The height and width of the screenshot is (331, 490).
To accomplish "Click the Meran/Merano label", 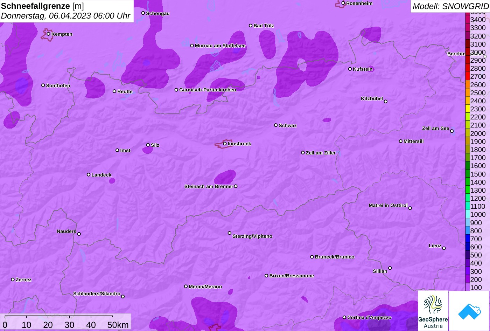I will (x=205, y=287).
